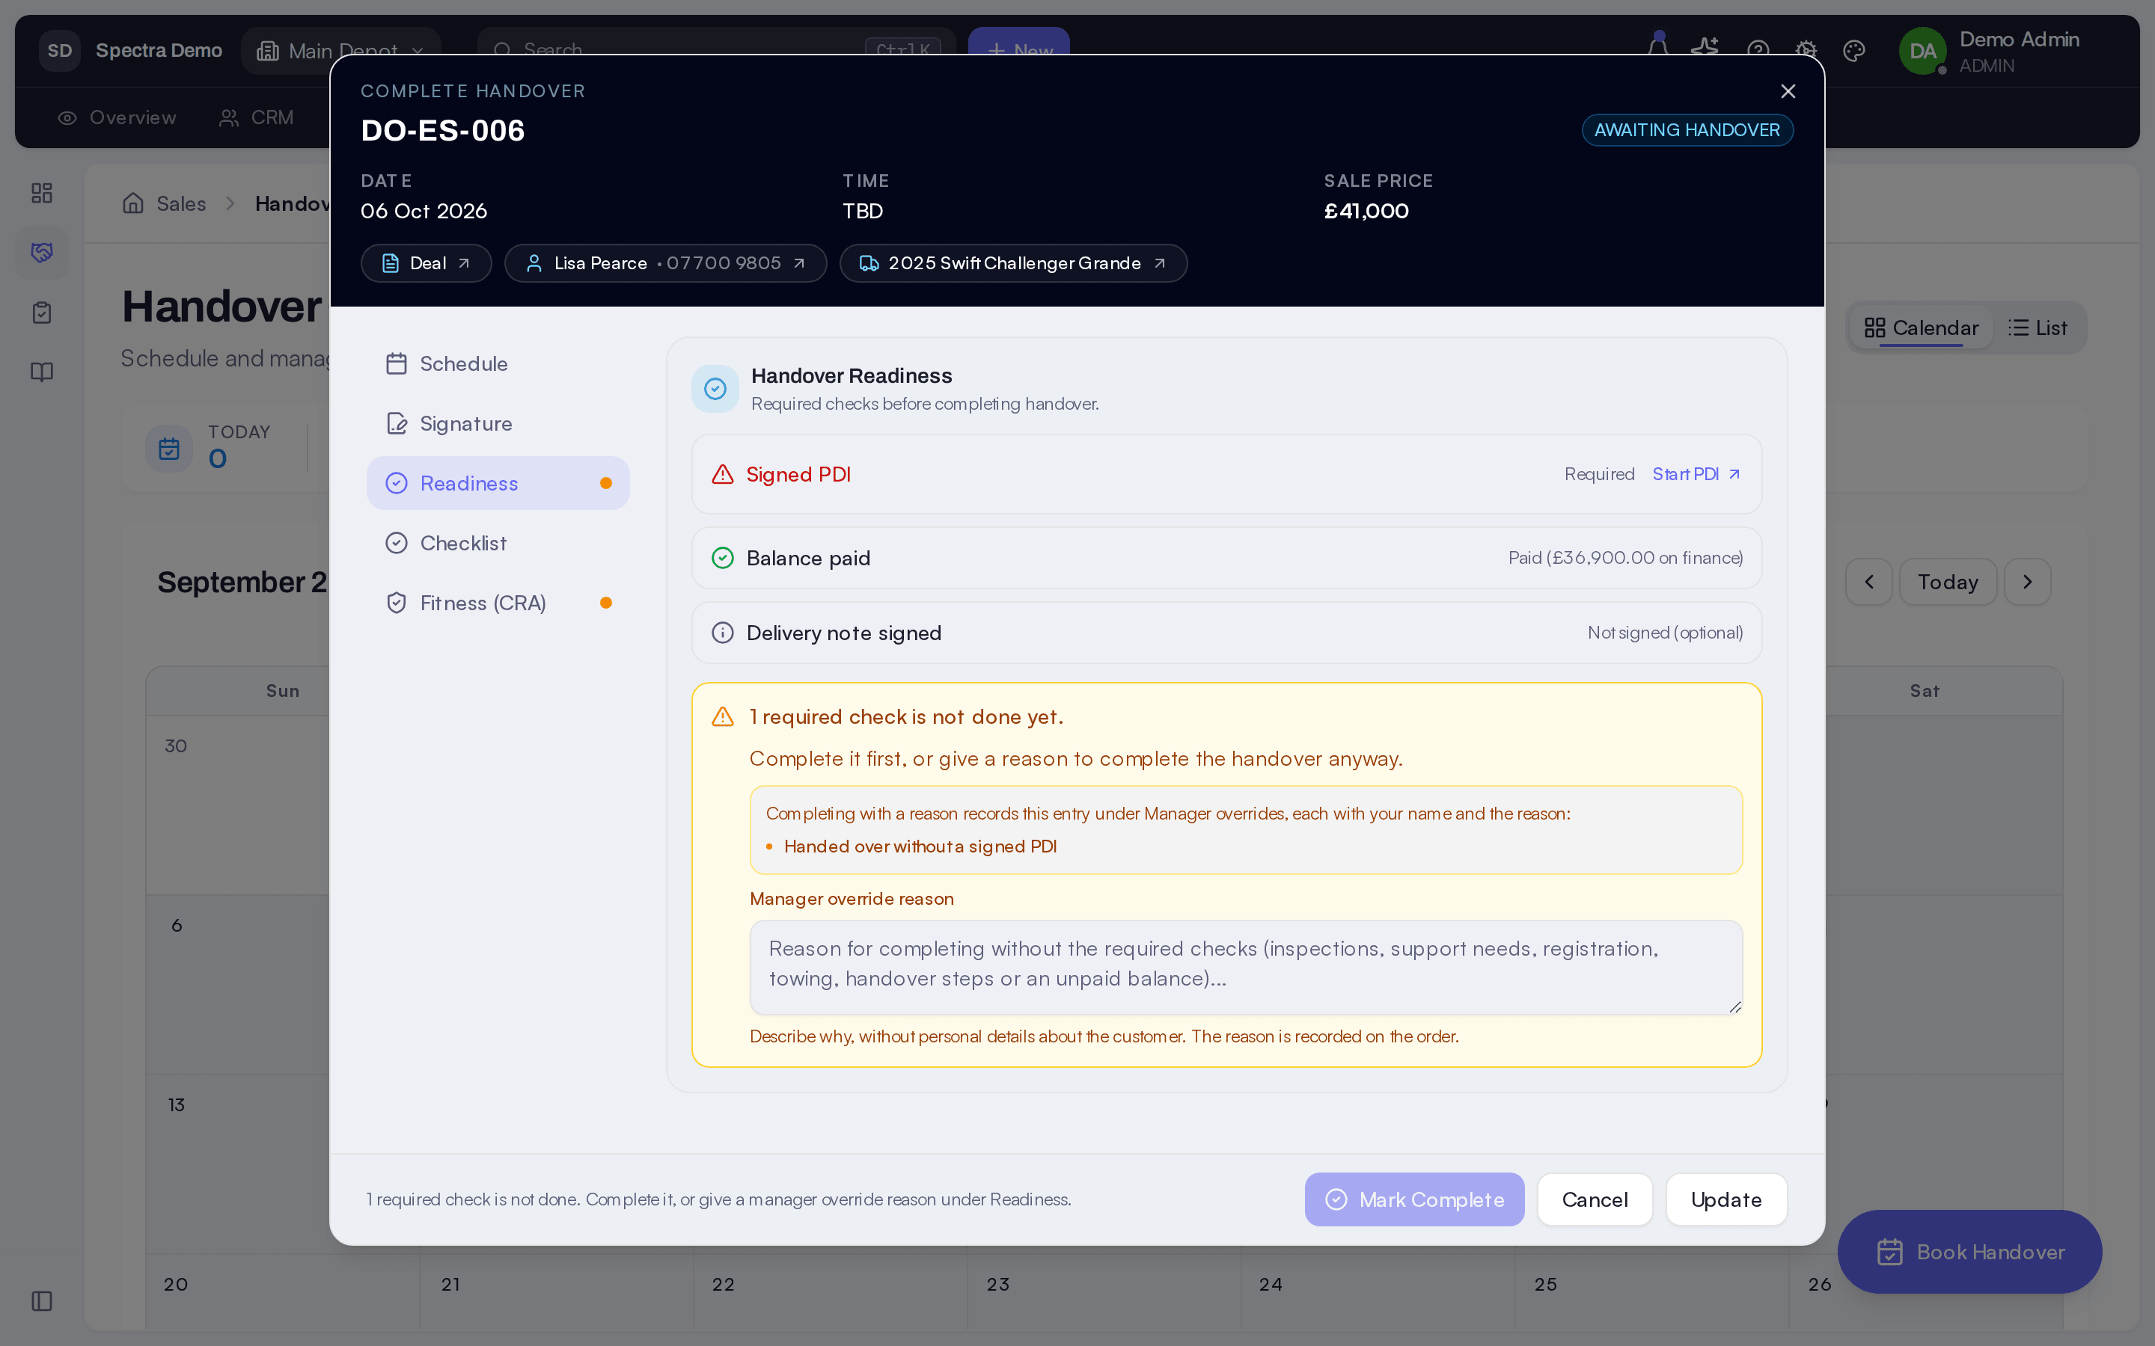Click the Mark Complete button

pyautogui.click(x=1414, y=1199)
